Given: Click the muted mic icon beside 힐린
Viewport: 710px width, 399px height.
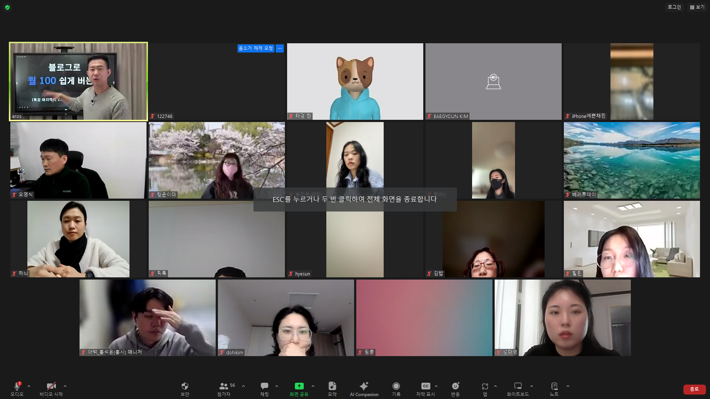Looking at the screenshot, I should [x=568, y=273].
